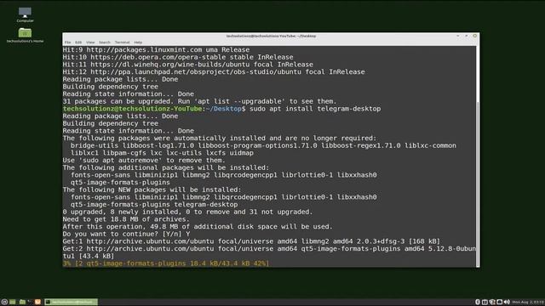Minimize the terminal window

pyautogui.click(x=458, y=36)
